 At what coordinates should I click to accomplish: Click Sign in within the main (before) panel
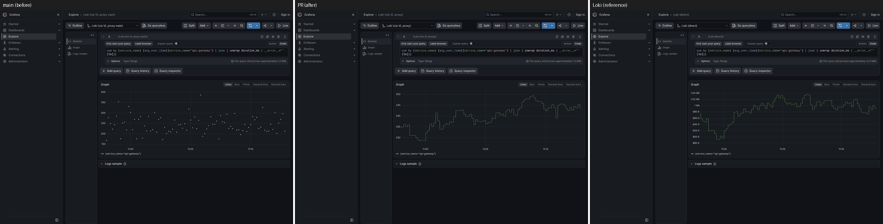coord(285,15)
